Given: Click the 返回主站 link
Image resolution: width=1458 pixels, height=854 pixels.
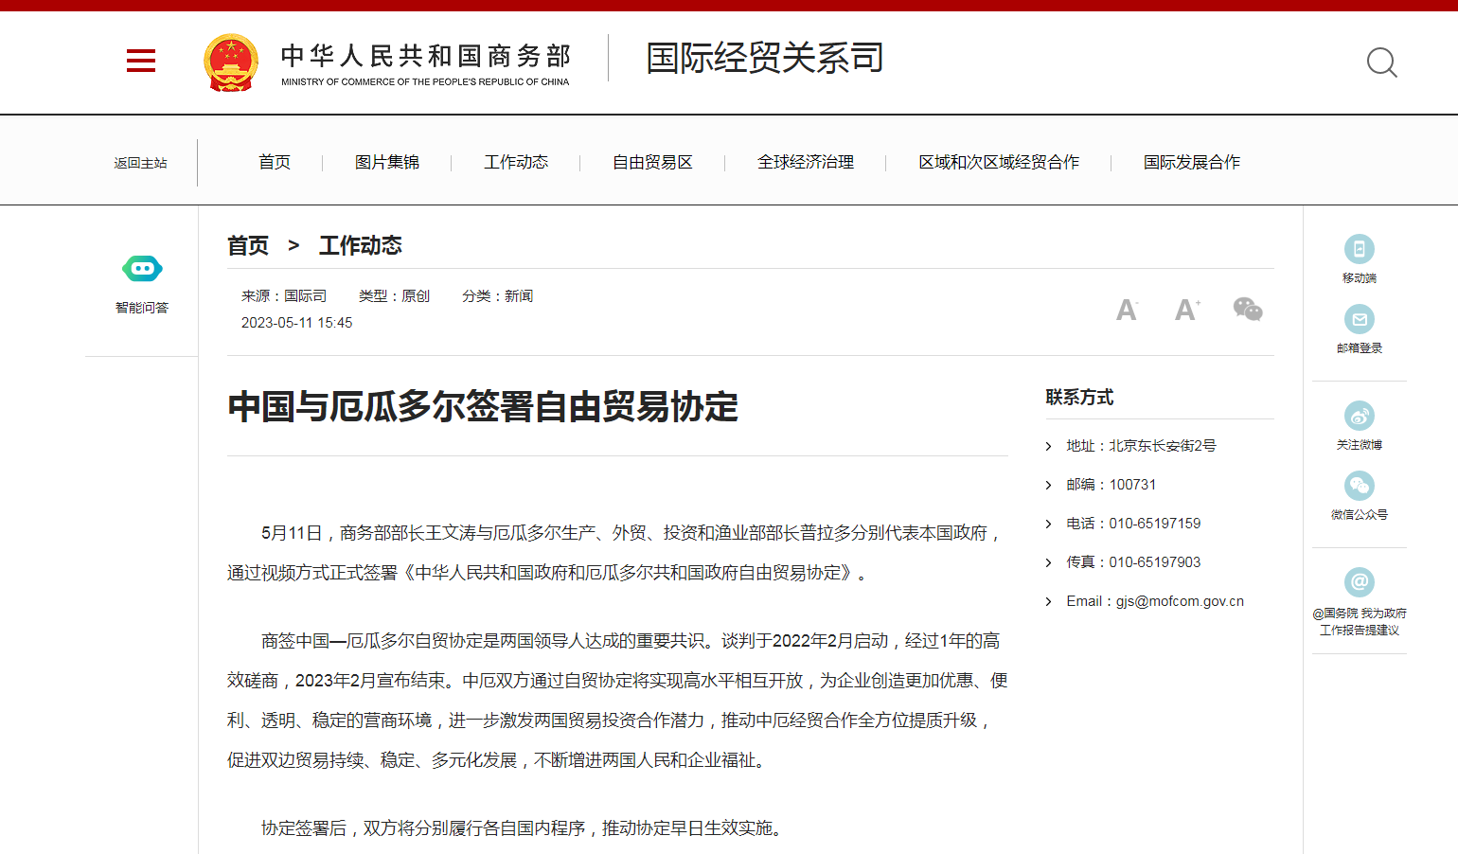Looking at the screenshot, I should click(x=140, y=163).
